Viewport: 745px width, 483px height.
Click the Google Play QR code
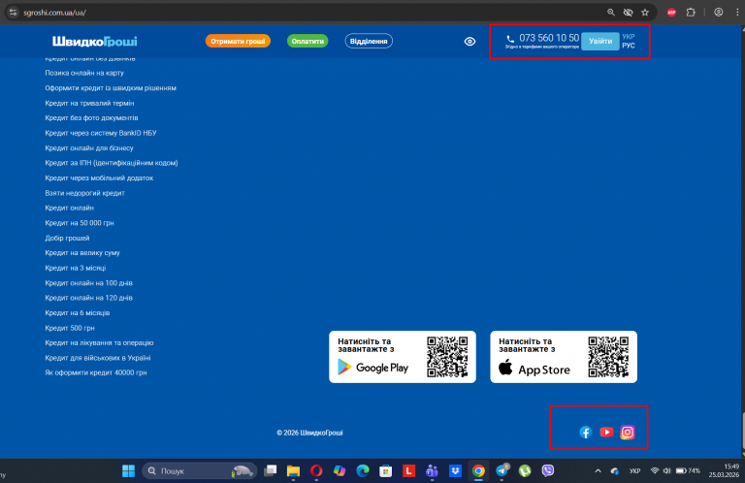(447, 357)
